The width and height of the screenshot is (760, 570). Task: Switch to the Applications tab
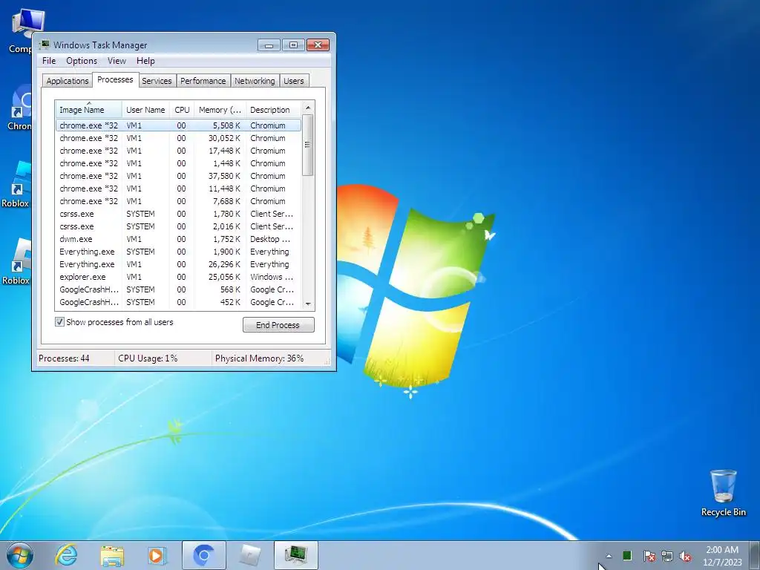click(x=68, y=81)
